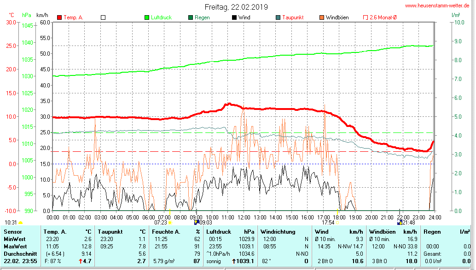
Task: Click the Windrichtung column header
Action: 277,231
